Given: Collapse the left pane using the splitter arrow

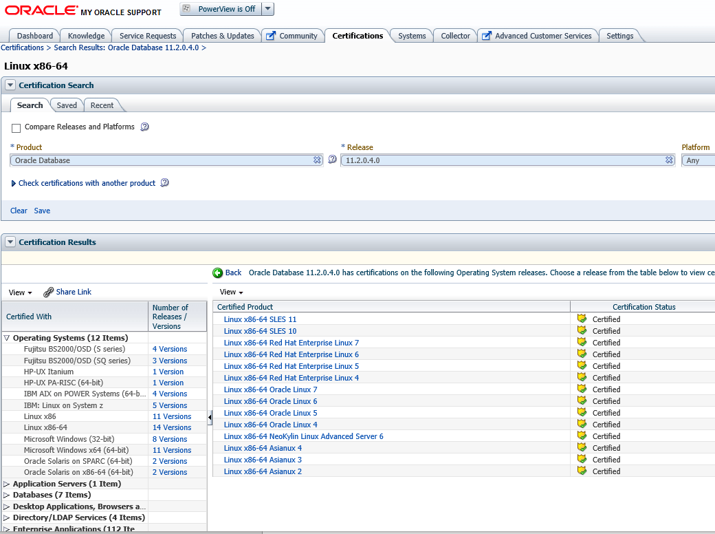Looking at the screenshot, I should 210,417.
